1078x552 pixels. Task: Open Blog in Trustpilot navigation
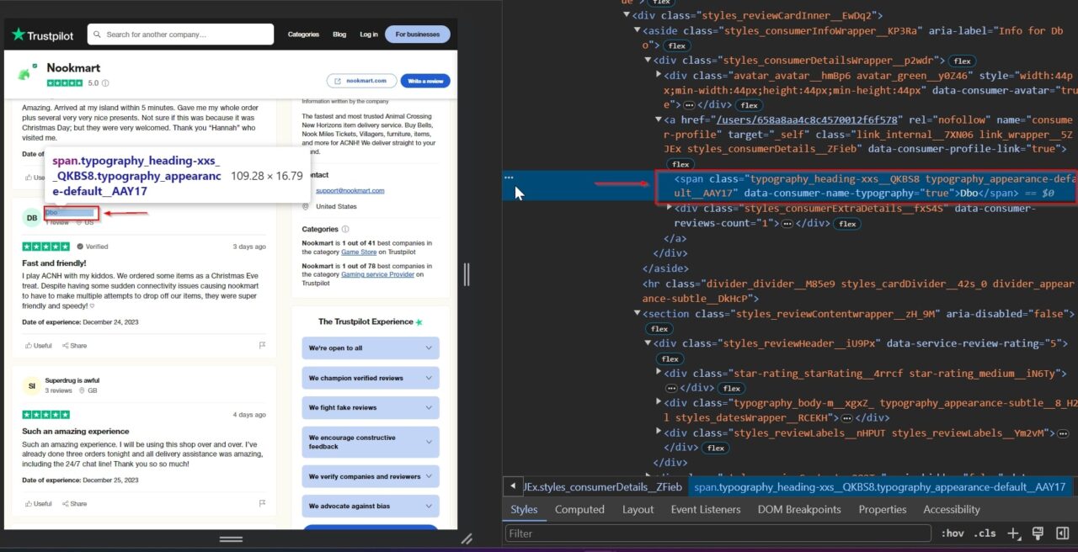pos(339,34)
